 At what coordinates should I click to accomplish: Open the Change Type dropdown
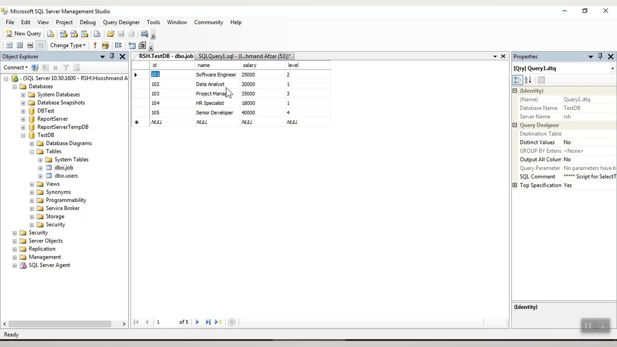coord(68,45)
